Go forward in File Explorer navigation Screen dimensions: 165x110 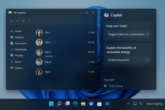click(17, 21)
